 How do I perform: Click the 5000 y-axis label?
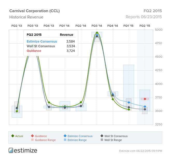159,30
